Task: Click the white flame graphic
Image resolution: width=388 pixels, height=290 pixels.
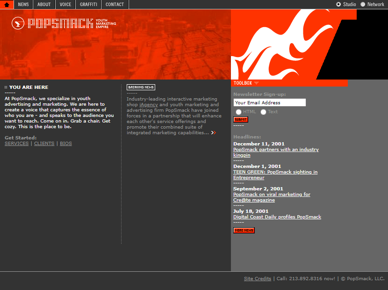Action: 282,44
